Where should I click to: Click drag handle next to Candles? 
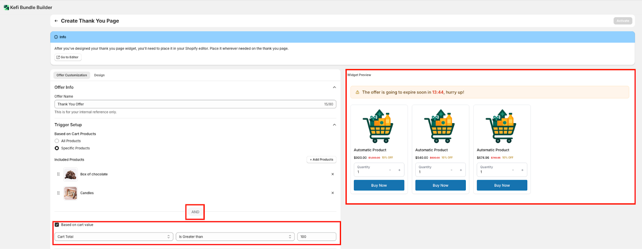[x=58, y=193]
